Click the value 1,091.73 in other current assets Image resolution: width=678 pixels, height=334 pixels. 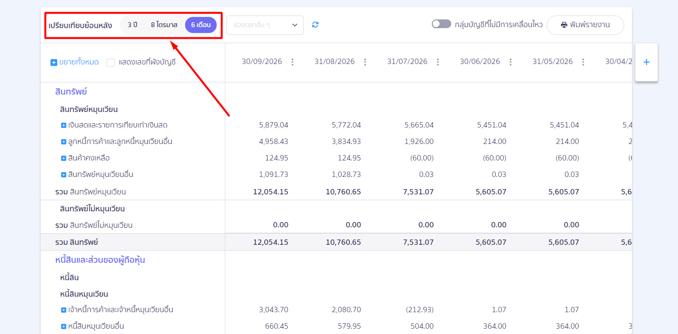point(274,175)
